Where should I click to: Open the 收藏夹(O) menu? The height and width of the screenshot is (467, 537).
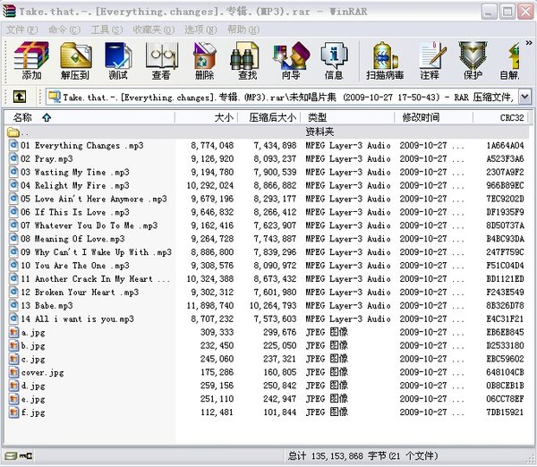tap(153, 30)
